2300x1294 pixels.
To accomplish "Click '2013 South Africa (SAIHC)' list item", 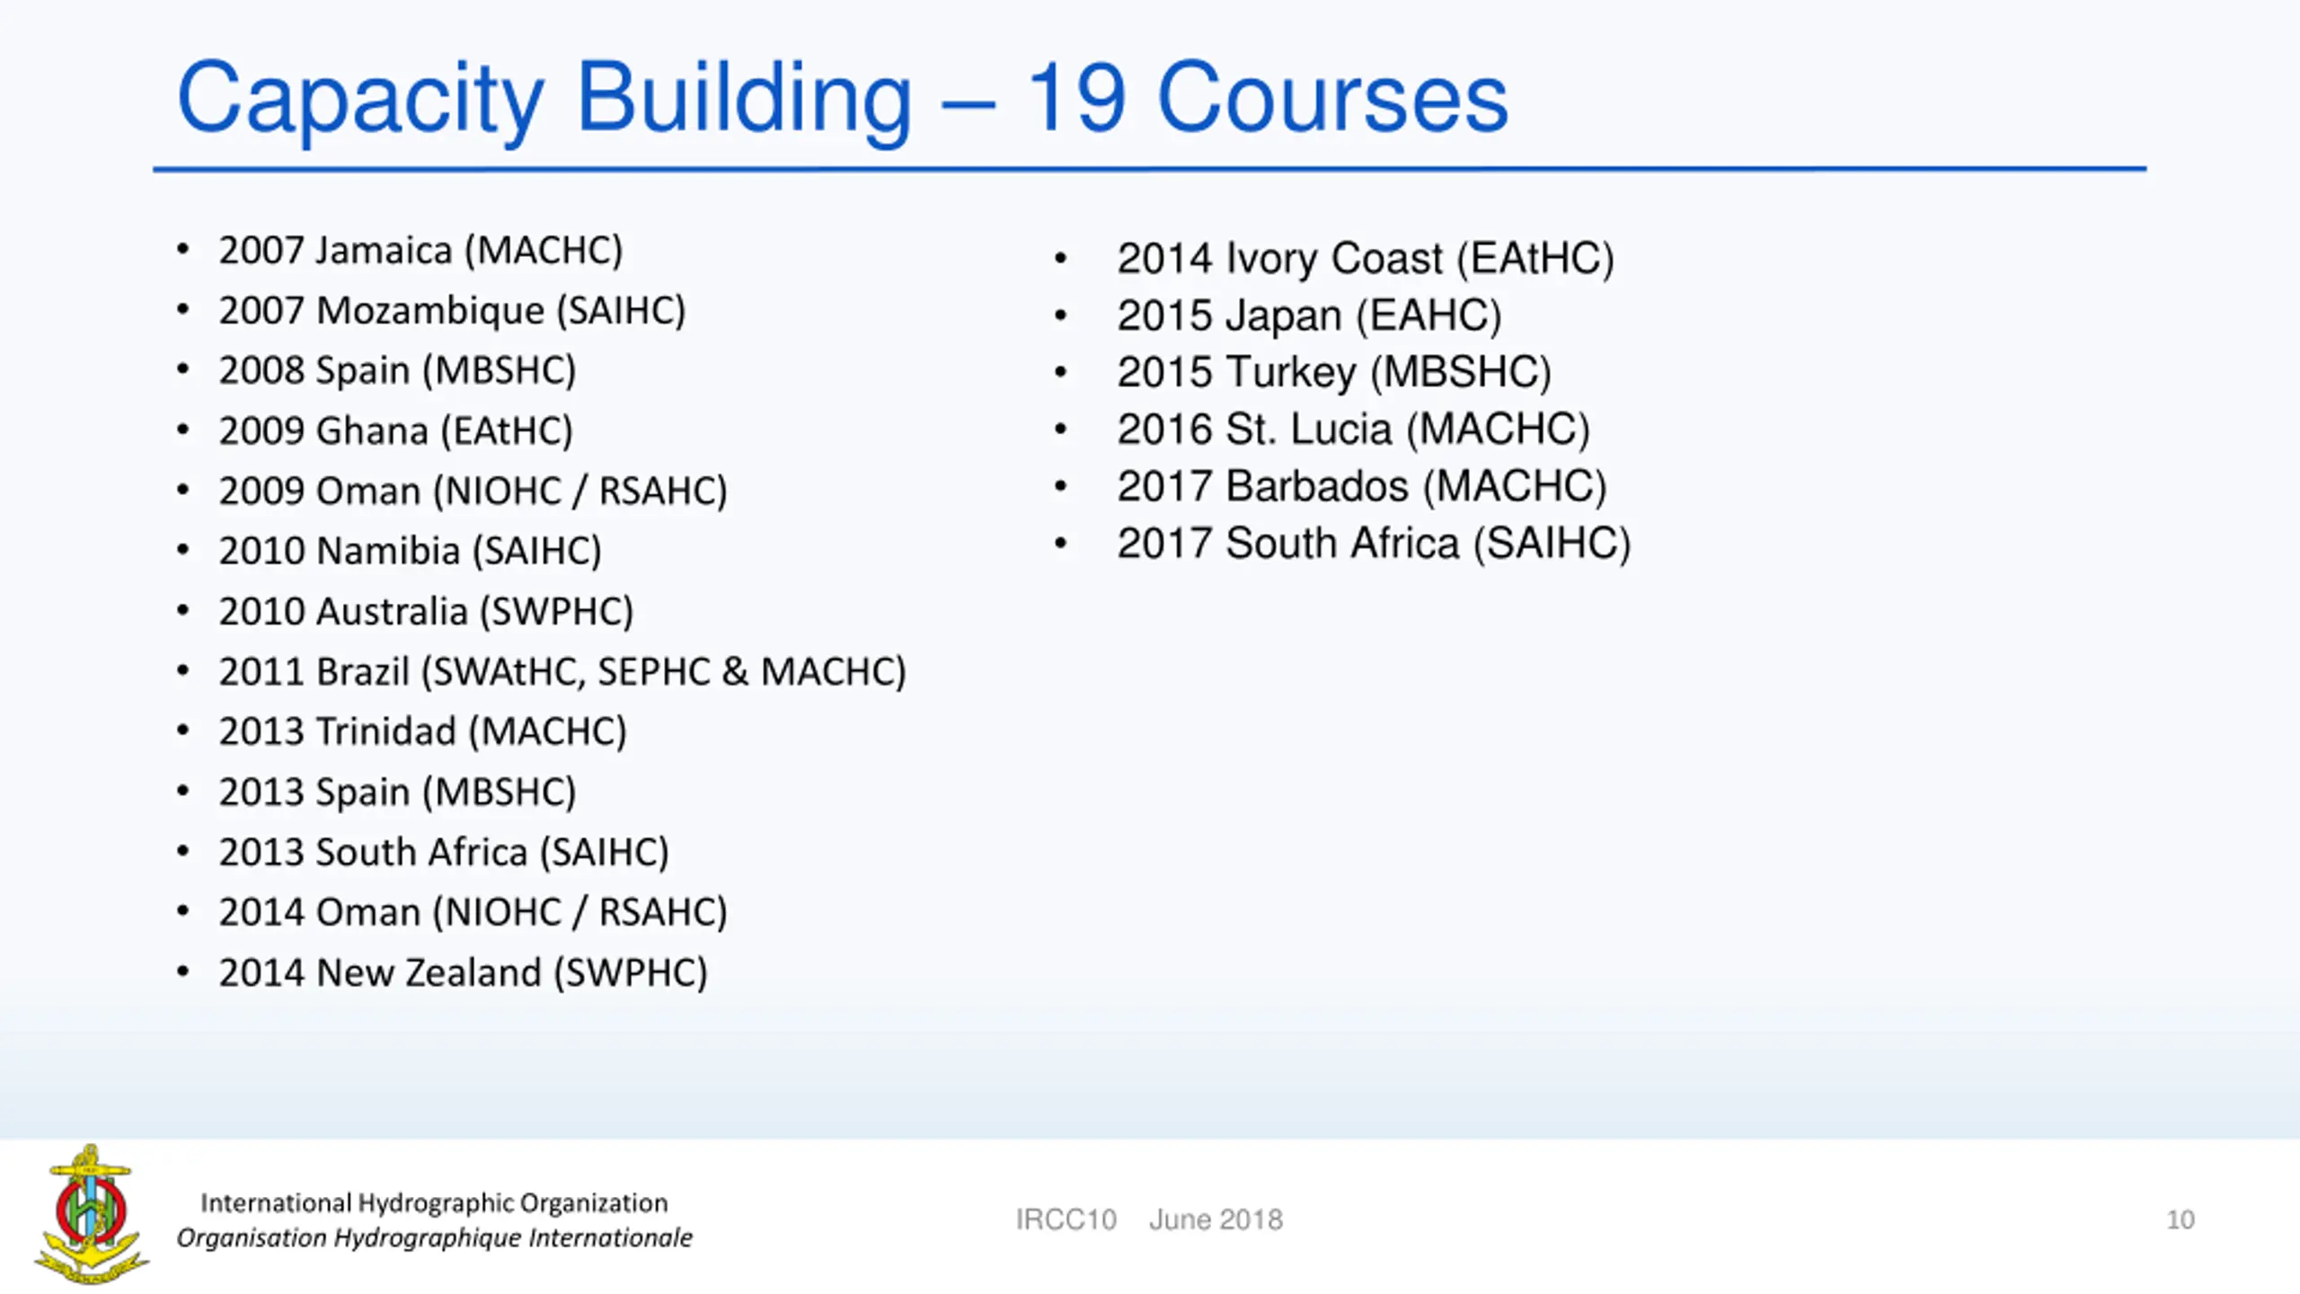I will tap(444, 853).
